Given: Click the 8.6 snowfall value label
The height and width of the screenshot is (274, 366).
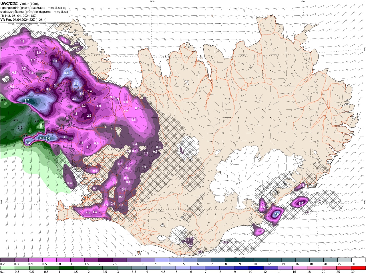Looking at the screenshot, I should coord(48,138).
